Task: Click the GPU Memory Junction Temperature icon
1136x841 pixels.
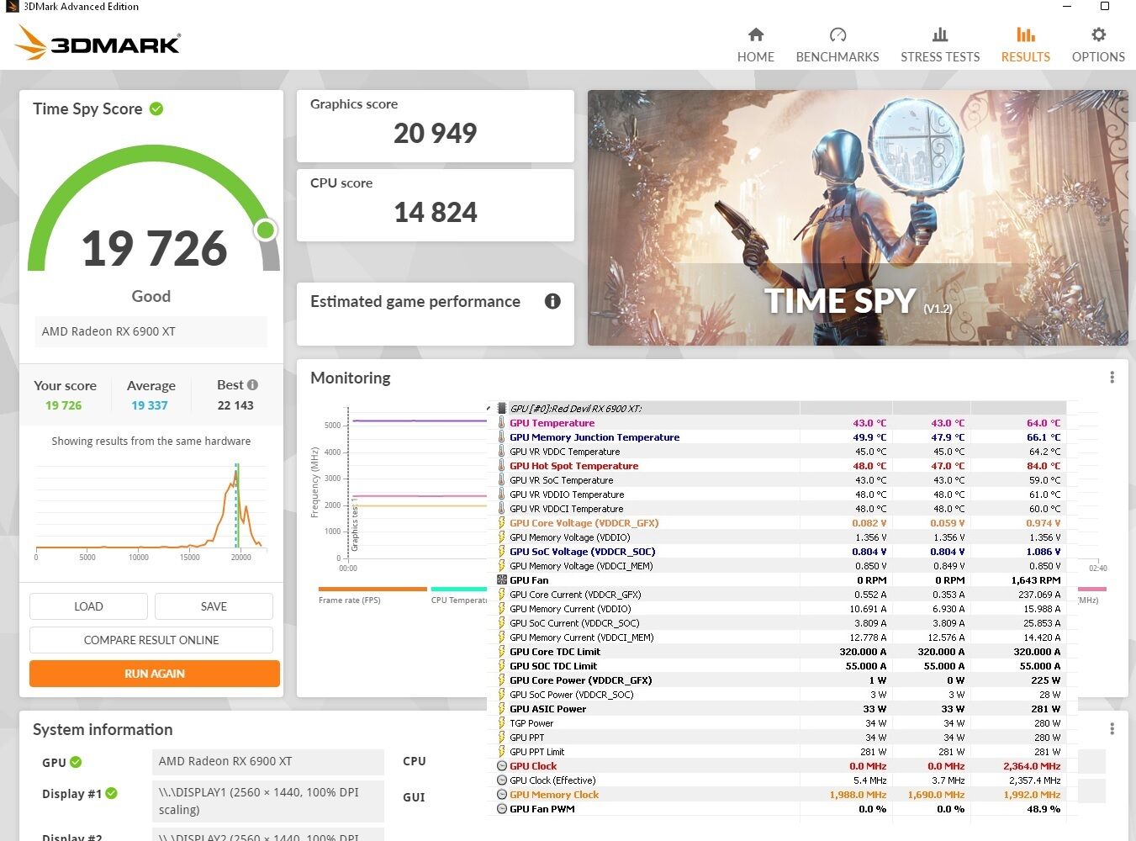Action: (x=502, y=437)
